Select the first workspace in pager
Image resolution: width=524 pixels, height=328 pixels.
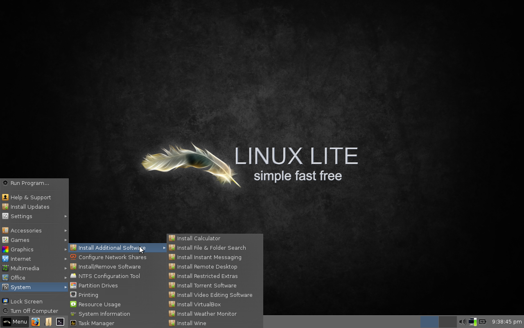[429, 322]
